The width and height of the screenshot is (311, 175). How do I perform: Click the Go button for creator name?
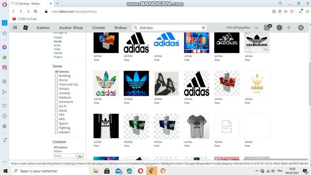pyautogui.click(x=80, y=156)
